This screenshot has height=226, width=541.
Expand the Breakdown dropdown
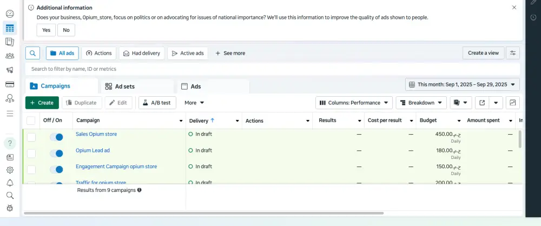point(421,103)
